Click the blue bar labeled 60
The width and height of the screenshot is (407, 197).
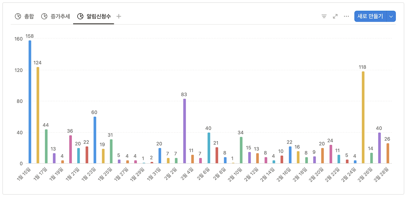(95, 140)
